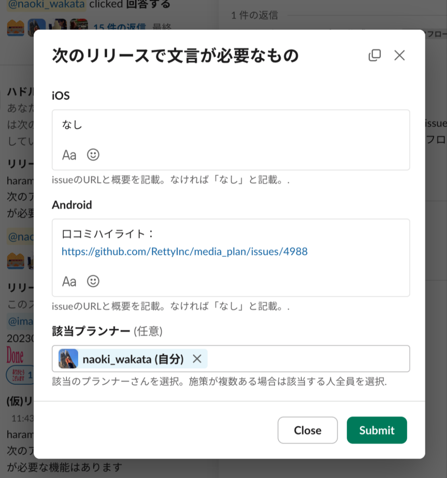Click the 1 件の返信 text in background thread
This screenshot has height=478, width=447.
pyautogui.click(x=255, y=15)
